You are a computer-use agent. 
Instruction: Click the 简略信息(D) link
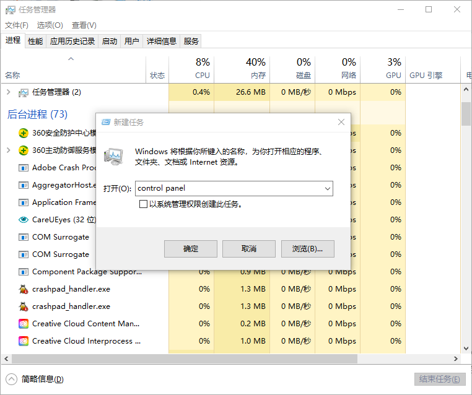(43, 379)
